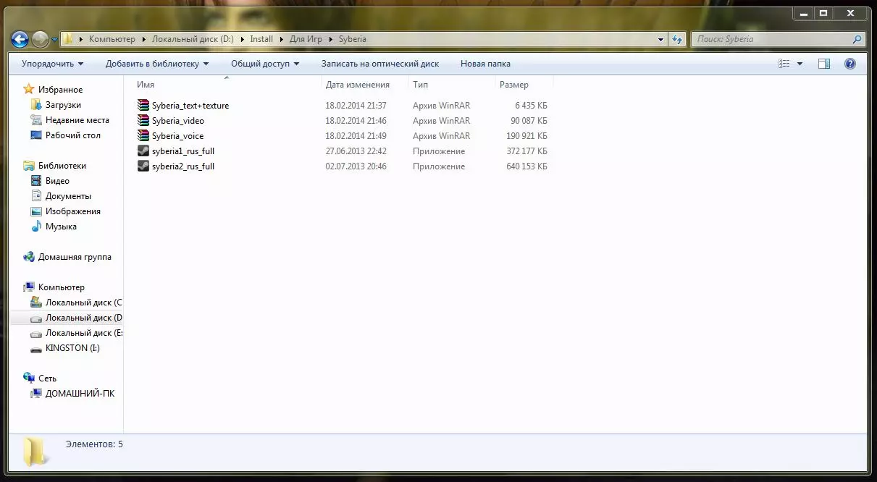Screen dimensions: 877x482
Task: Expand the arrow after 'Install' breadcrumb
Action: point(281,39)
